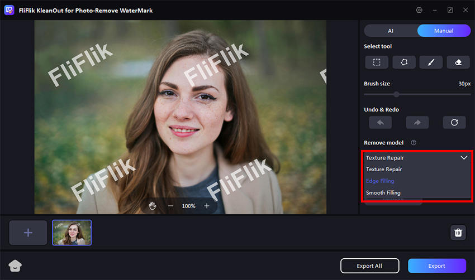Viewport: 475px width, 280px height.
Task: Select the rectangle marquee selection tool
Action: pos(377,62)
